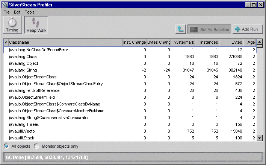This screenshot has width=266, height=165.
Task: Select java.lang.Object row
Action: 130,63
